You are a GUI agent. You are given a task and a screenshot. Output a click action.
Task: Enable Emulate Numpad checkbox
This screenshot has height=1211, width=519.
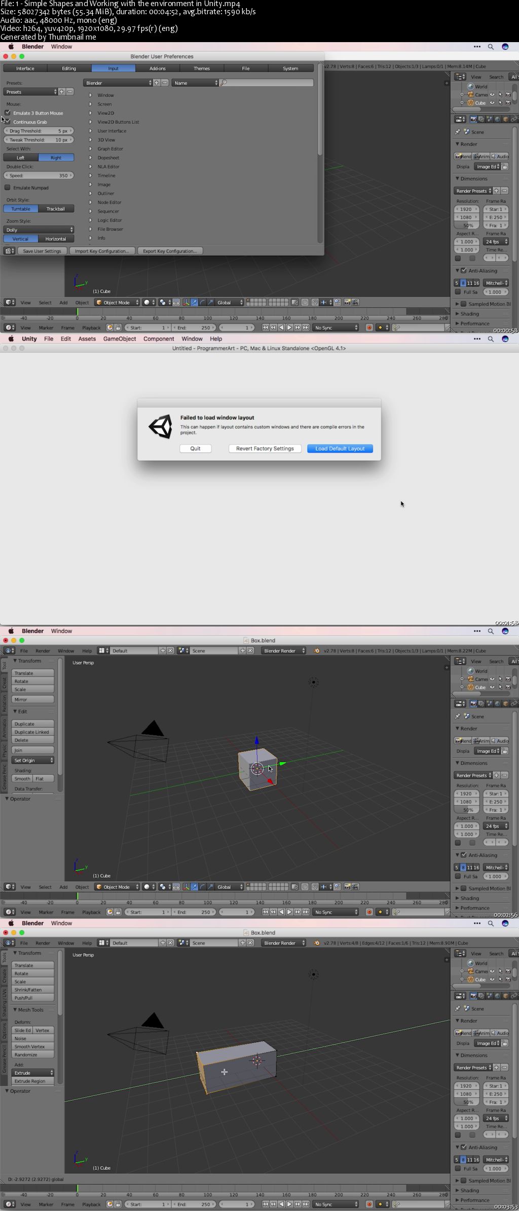point(8,188)
